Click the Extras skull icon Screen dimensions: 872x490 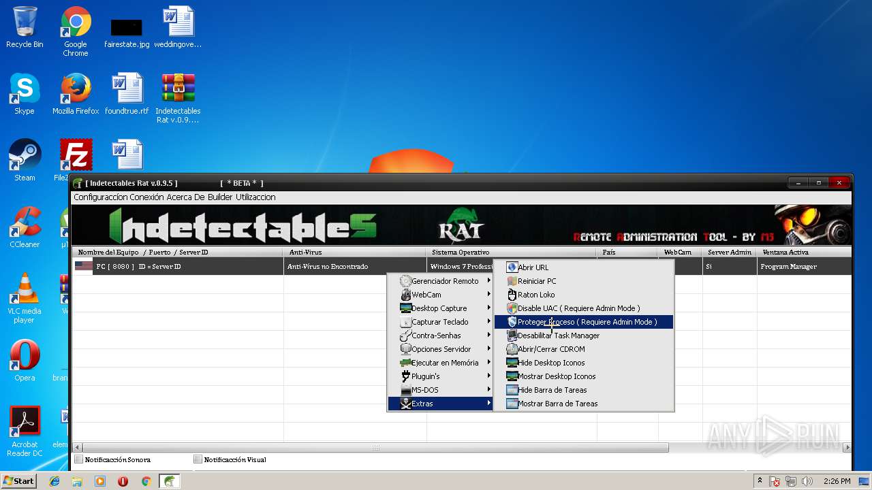[405, 404]
